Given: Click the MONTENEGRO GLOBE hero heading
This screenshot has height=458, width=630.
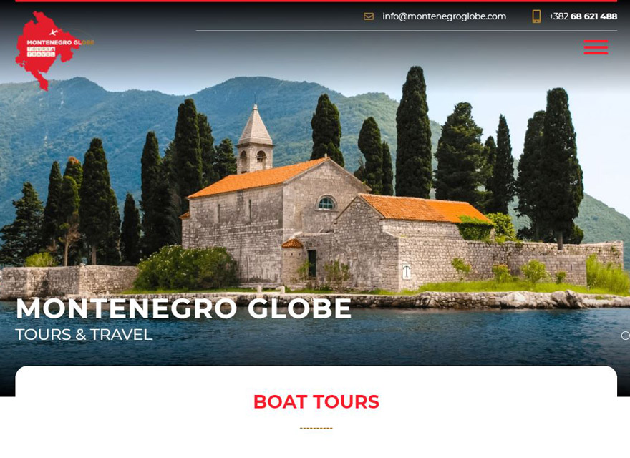Looking at the screenshot, I should (183, 308).
